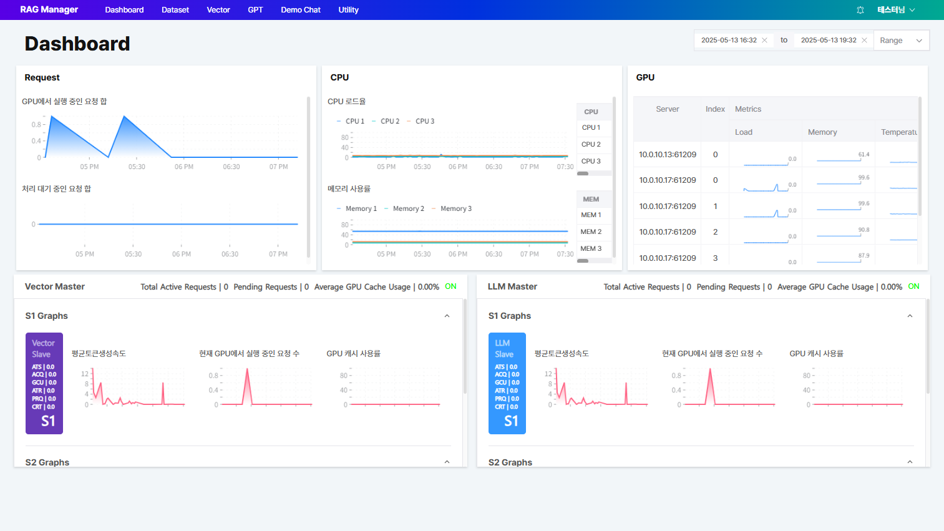
Task: Clear the end date 2025-05-13 19:32
Action: point(864,40)
